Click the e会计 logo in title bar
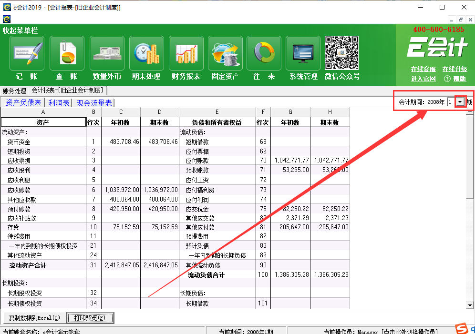475x334 pixels. (7, 7)
